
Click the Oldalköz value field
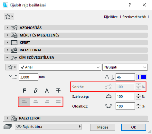(125, 106)
